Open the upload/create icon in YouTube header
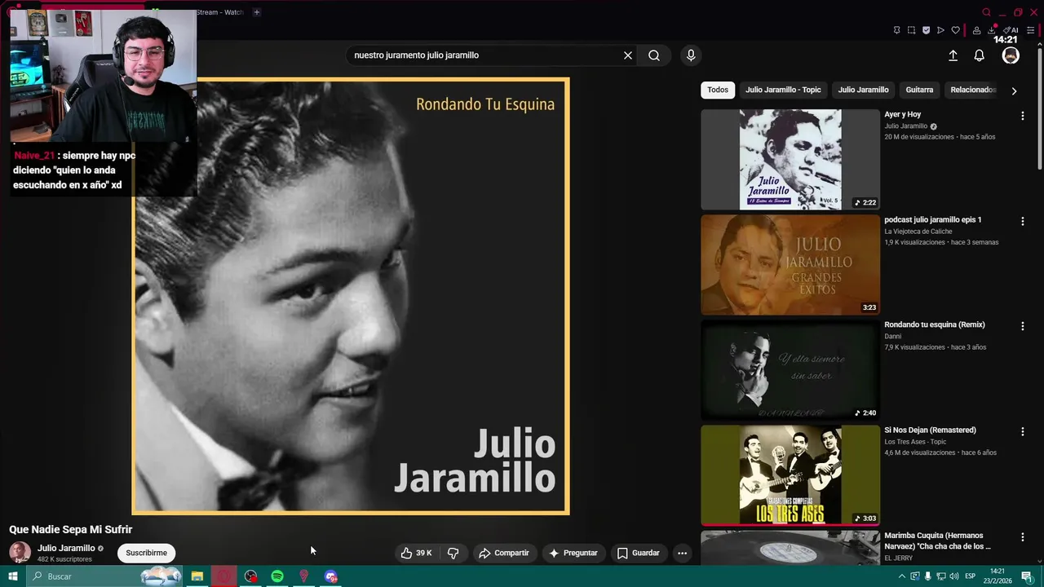1044x587 pixels. click(x=953, y=55)
